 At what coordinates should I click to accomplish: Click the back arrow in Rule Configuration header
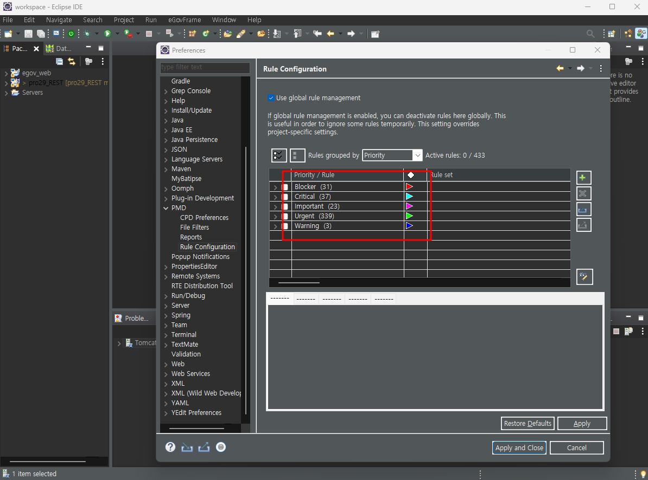click(560, 68)
